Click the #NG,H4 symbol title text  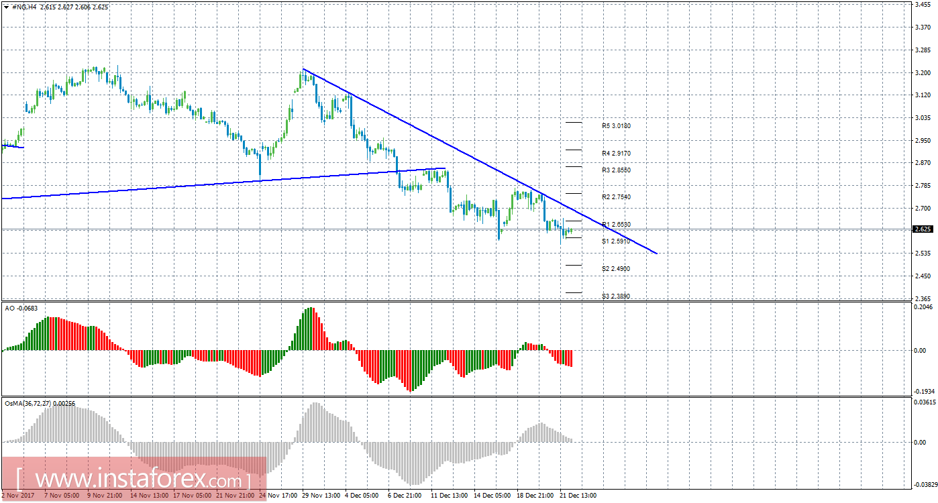point(25,6)
